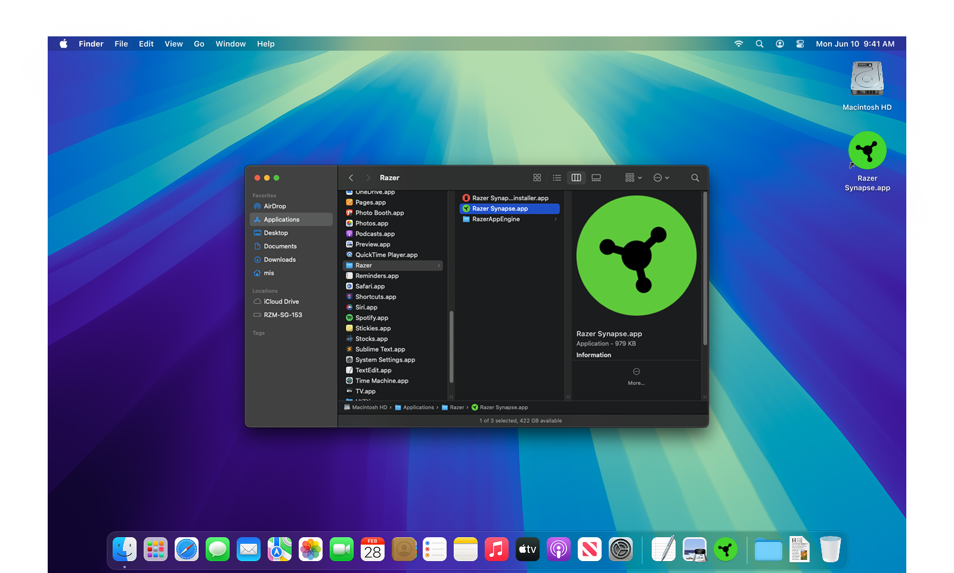Select Time Machine.app
The width and height of the screenshot is (954, 573).
point(393,381)
